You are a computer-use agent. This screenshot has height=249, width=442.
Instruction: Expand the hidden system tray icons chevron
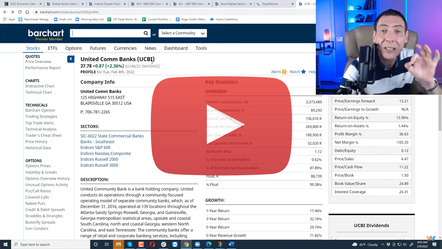click(383, 245)
